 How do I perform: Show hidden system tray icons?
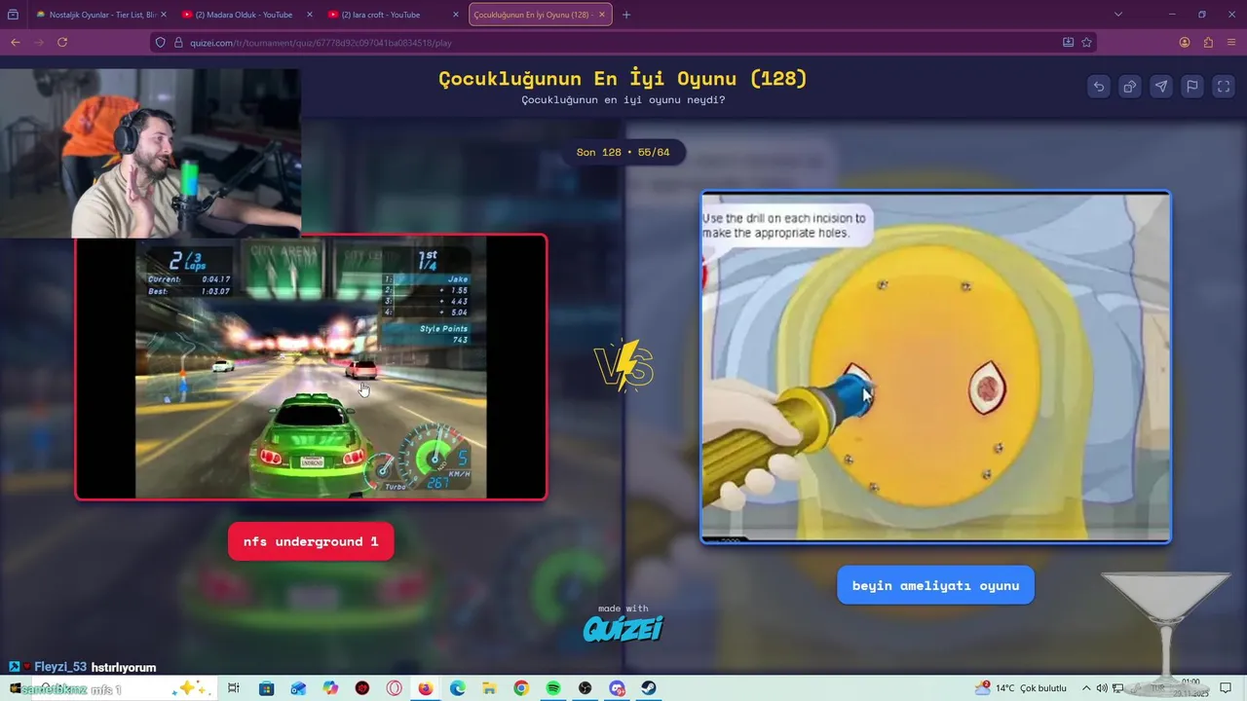click(x=1086, y=688)
